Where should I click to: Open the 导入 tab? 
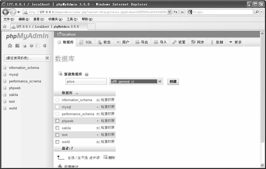tap(160, 42)
